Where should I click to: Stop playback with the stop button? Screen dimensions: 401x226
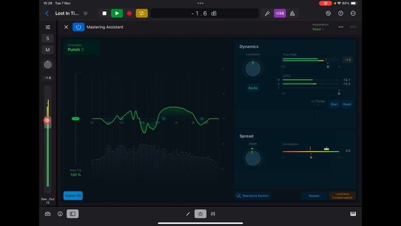pyautogui.click(x=105, y=13)
